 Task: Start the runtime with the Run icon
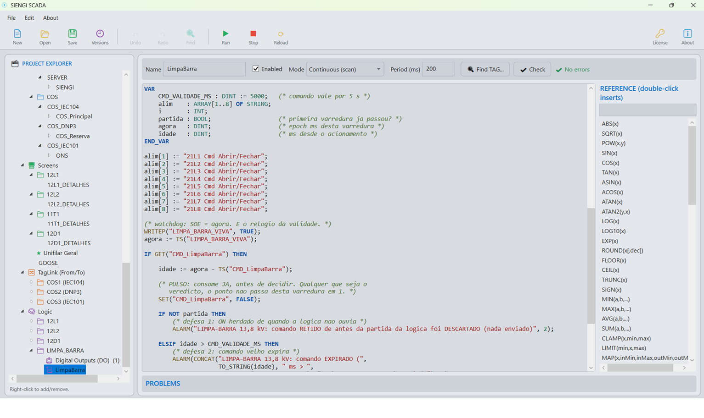click(x=225, y=33)
